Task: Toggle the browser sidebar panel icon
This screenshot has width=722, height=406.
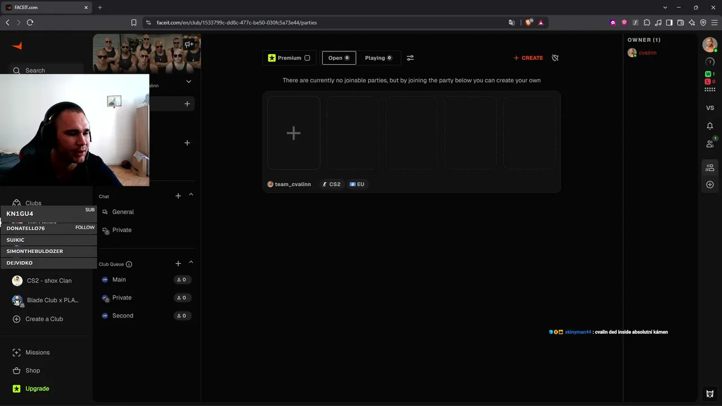Action: coord(669,23)
